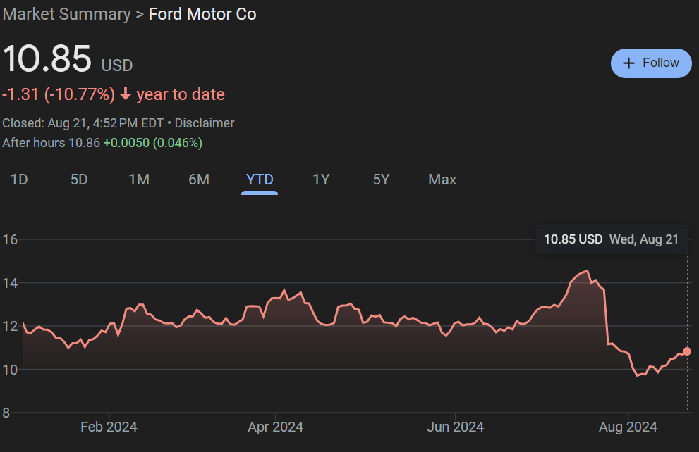Click the plus icon in Follow button
The height and width of the screenshot is (452, 699).
point(628,63)
